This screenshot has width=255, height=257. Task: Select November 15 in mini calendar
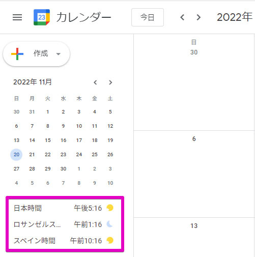(x=48, y=140)
